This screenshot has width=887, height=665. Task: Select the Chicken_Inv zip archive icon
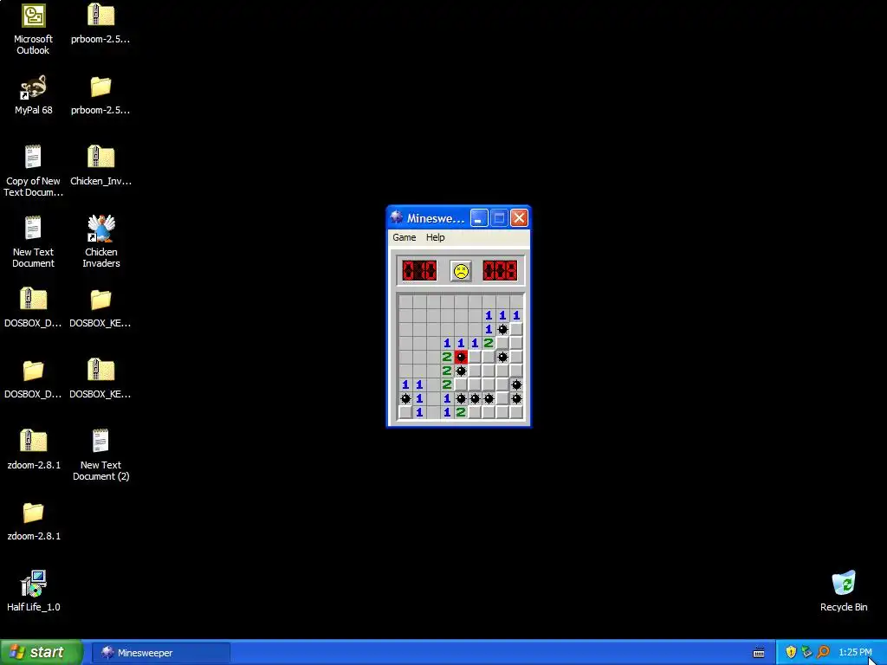(100, 158)
